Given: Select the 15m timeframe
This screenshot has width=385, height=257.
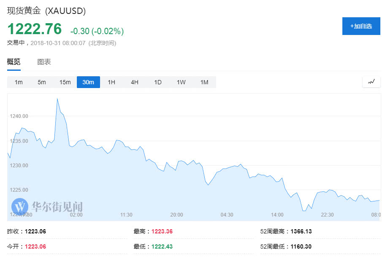Looking at the screenshot, I should [65, 82].
